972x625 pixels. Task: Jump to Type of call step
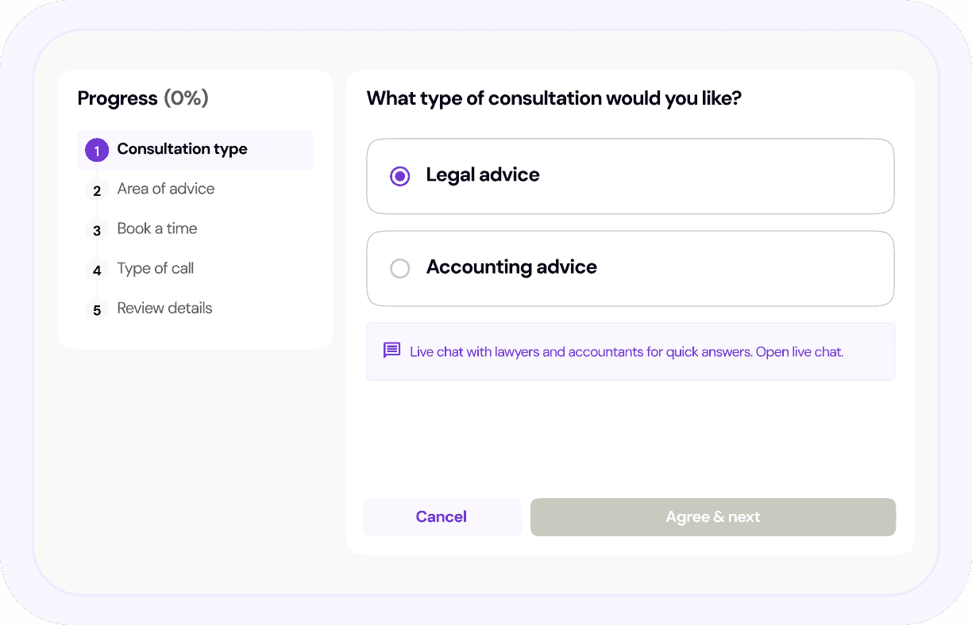155,268
